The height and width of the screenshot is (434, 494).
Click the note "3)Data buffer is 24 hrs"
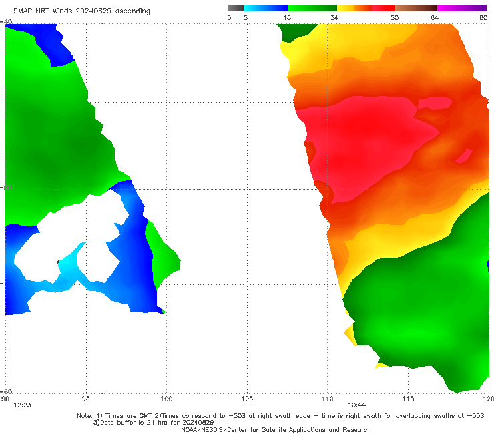point(154,423)
